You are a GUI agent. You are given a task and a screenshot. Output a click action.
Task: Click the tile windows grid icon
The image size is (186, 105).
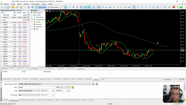(81, 7)
